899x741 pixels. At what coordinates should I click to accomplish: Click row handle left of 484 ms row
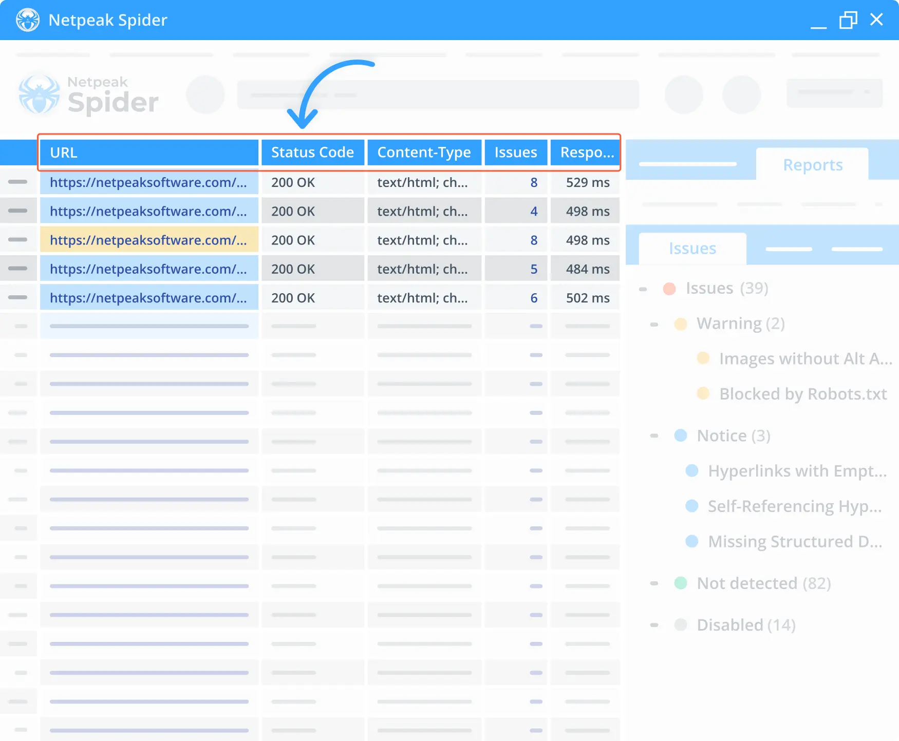[x=18, y=268]
